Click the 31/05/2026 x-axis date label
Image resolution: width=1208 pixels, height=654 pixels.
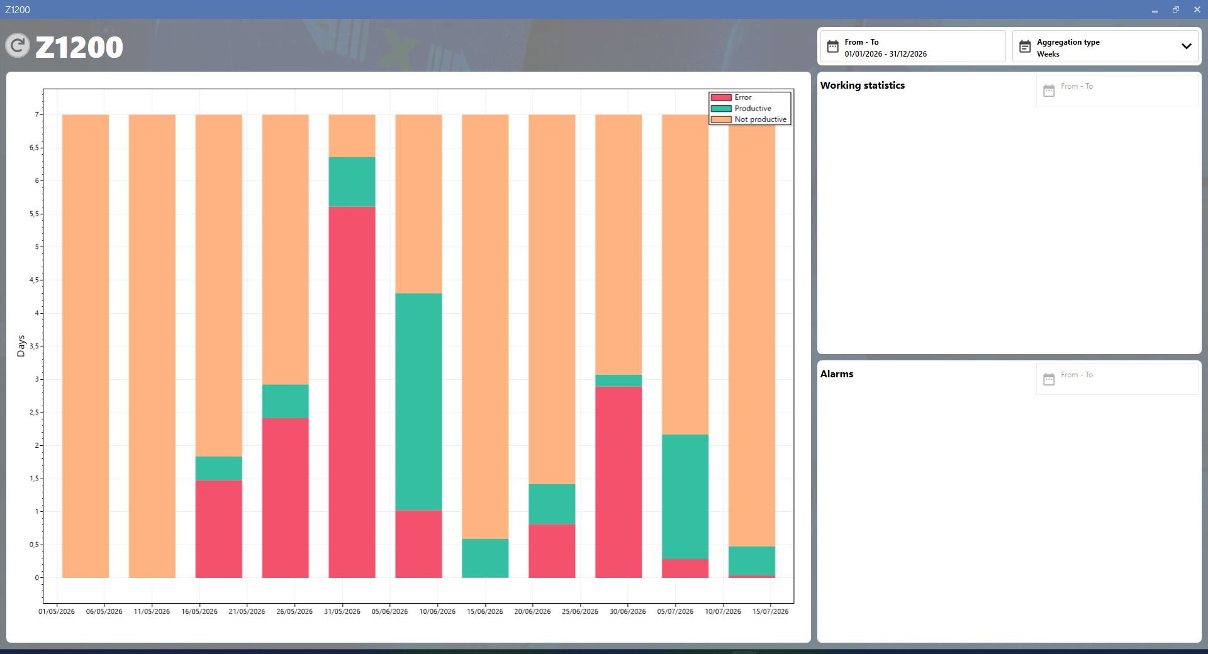coord(342,611)
